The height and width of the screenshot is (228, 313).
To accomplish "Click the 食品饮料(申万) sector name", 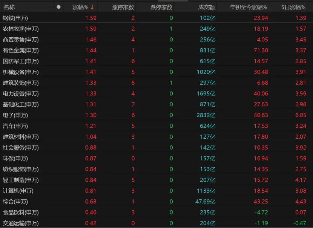I will 21,212.
